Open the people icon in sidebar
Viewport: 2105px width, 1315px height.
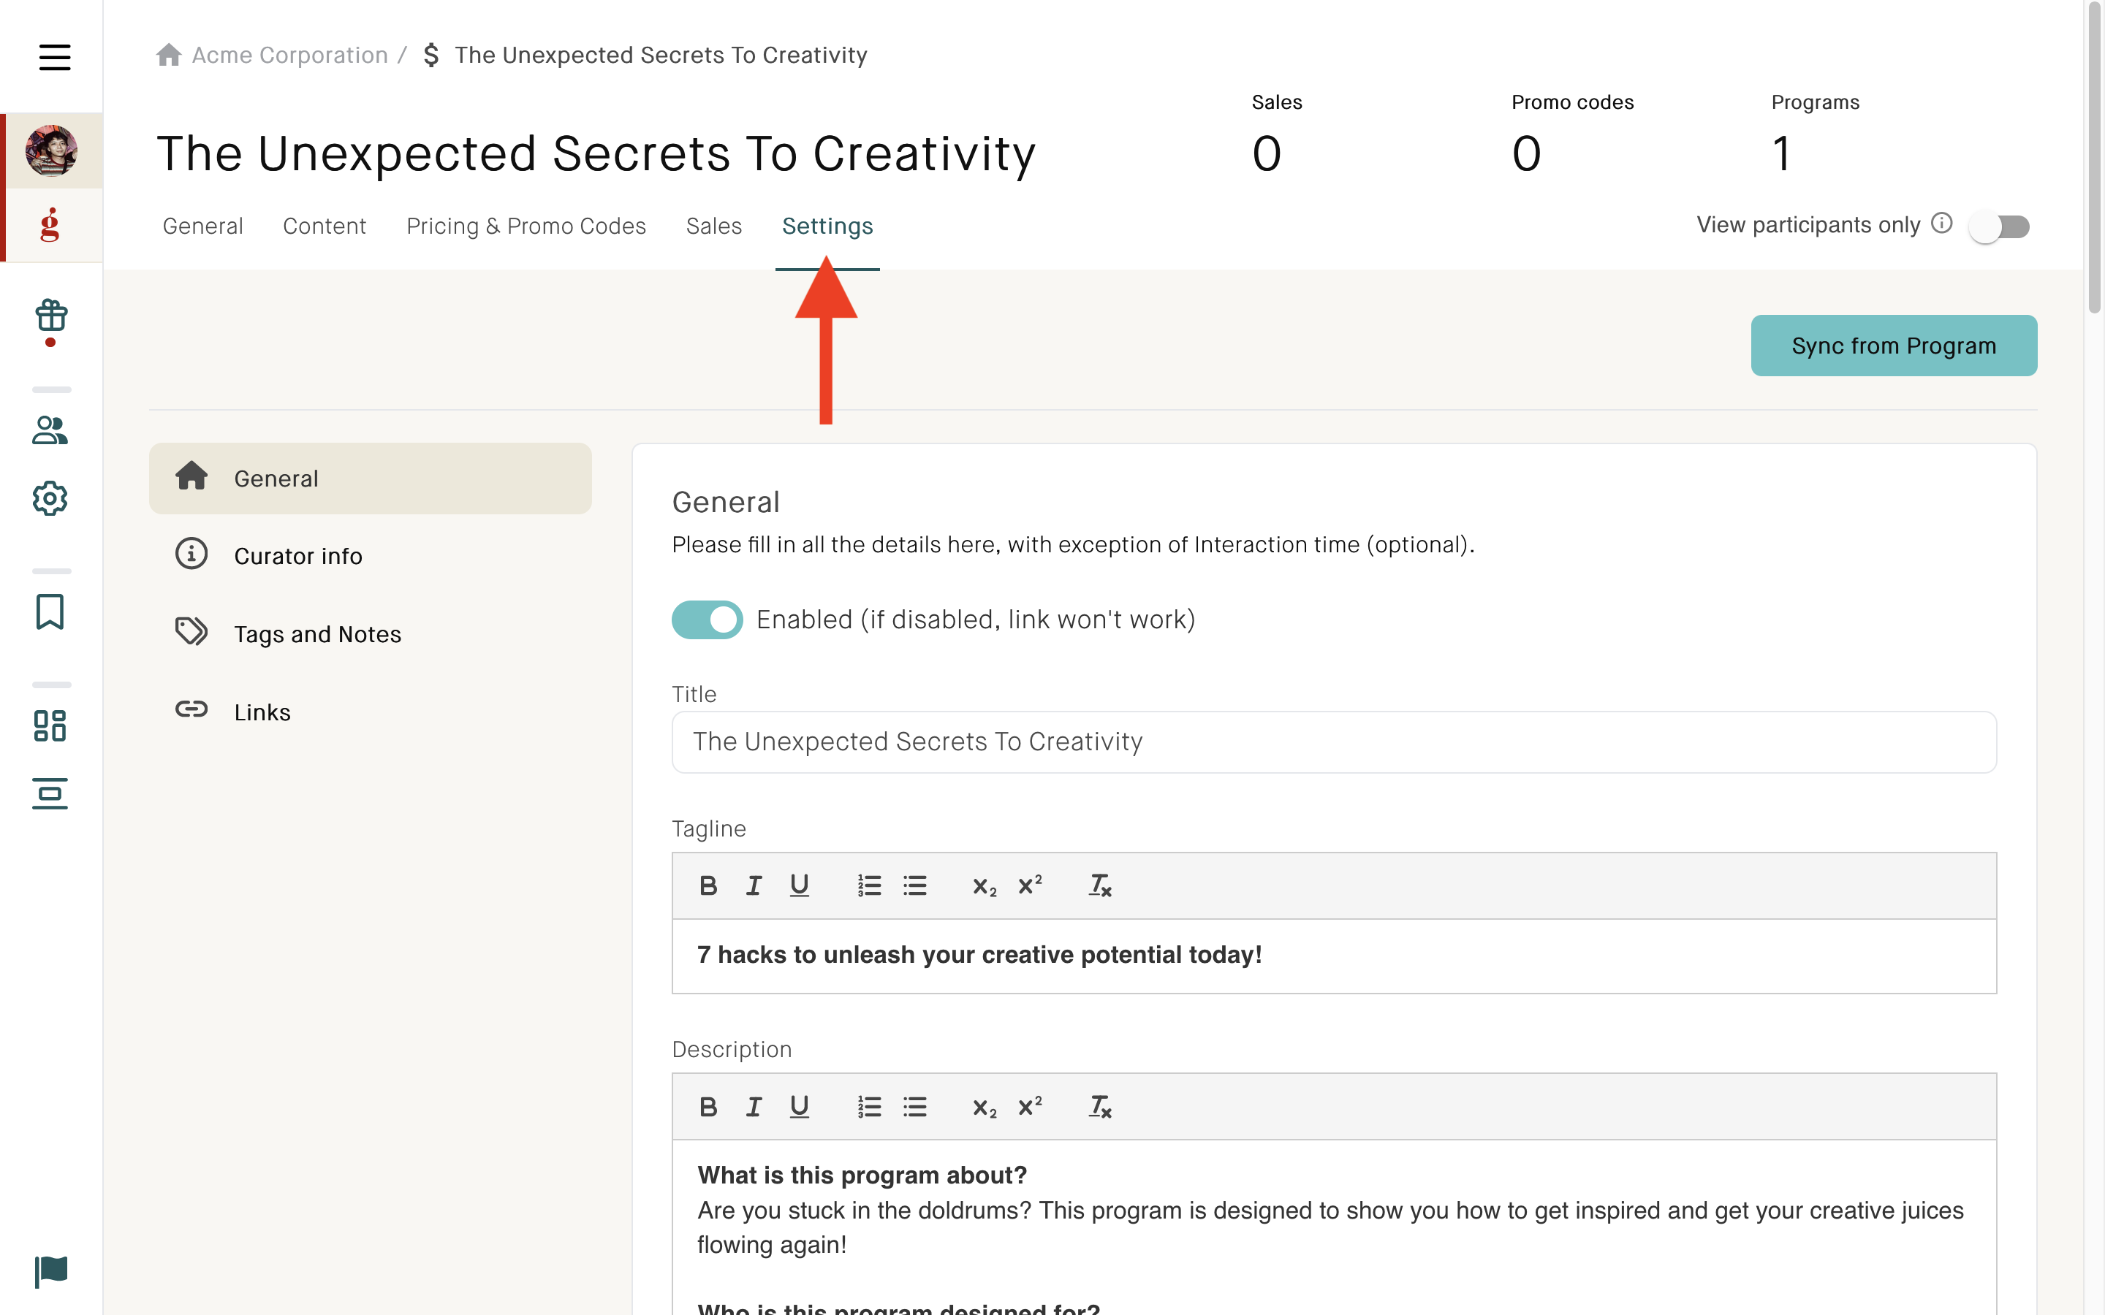[50, 430]
